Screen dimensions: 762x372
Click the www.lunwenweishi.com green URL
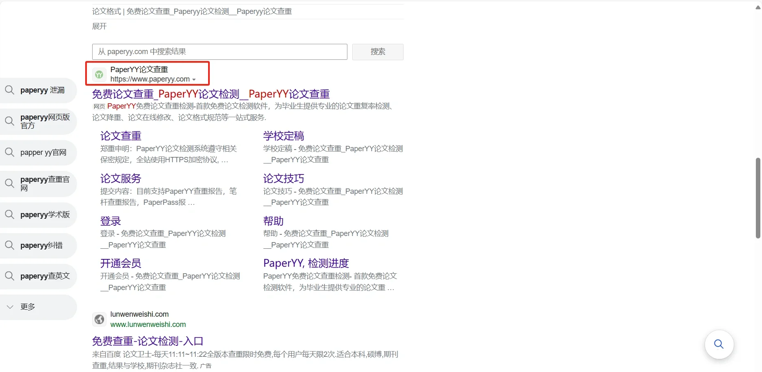pyautogui.click(x=148, y=324)
